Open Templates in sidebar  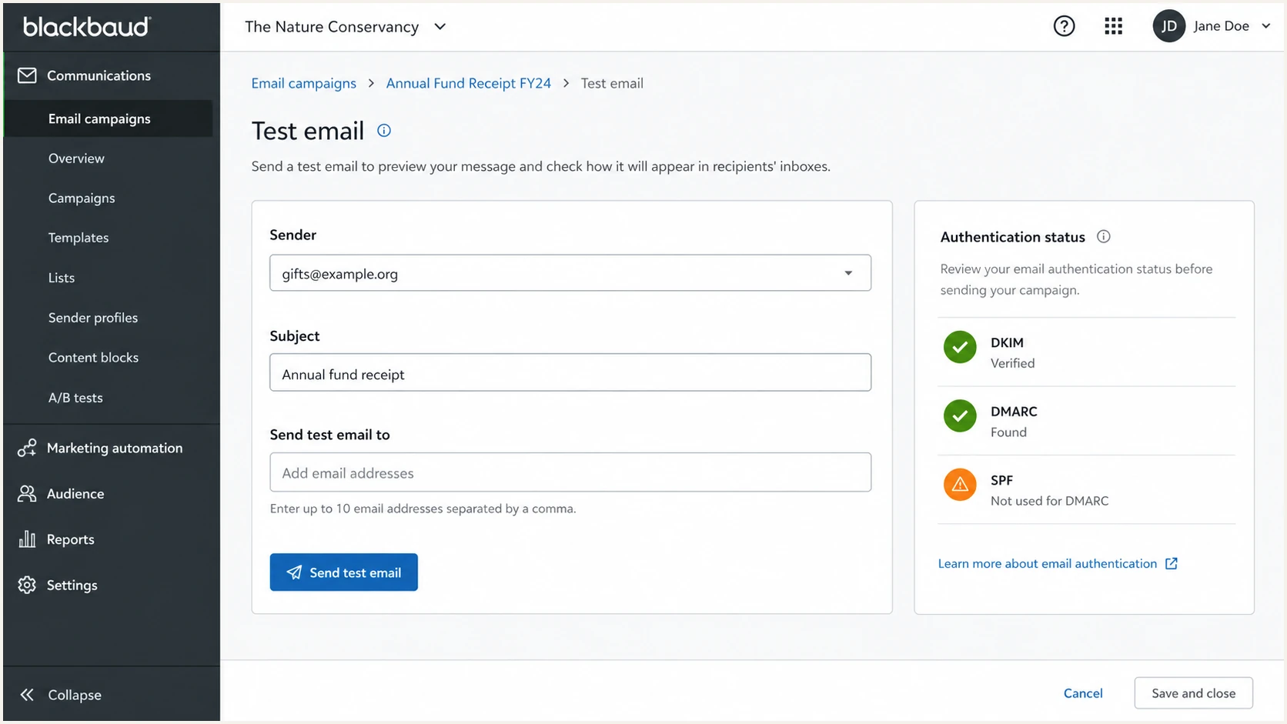pos(79,238)
